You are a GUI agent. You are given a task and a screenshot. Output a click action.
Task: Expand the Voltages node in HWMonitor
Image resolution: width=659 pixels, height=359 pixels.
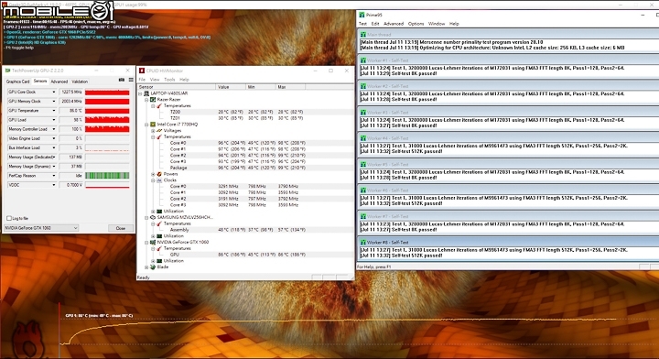[x=153, y=131]
